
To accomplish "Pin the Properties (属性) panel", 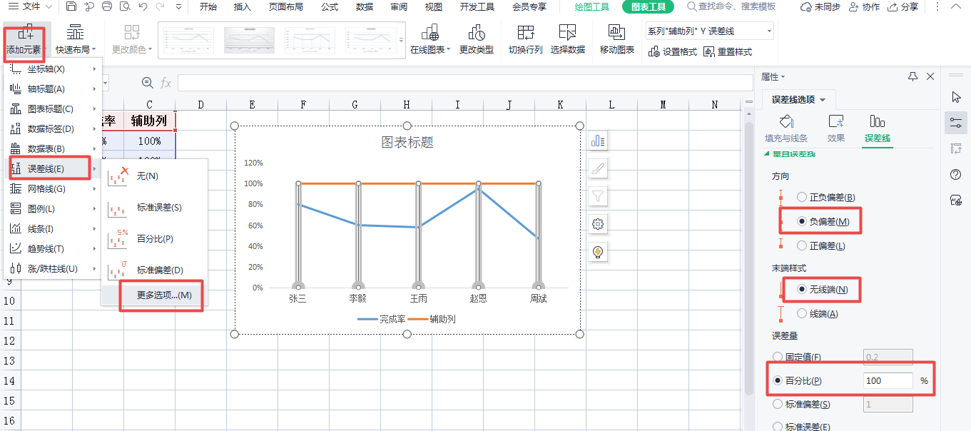I will click(912, 76).
